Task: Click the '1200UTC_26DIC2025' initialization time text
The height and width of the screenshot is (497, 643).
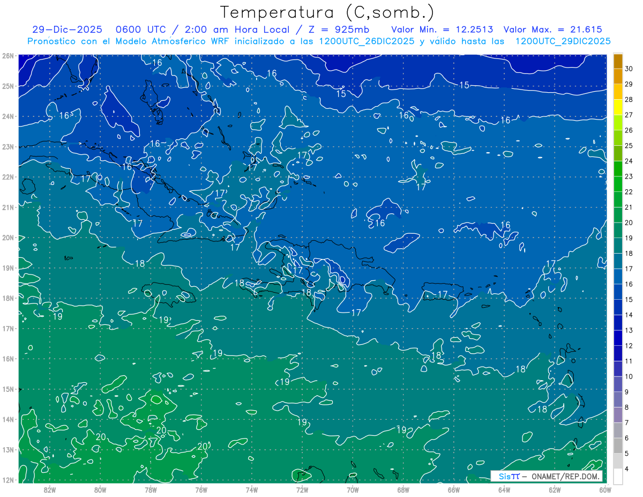Action: tap(367, 41)
